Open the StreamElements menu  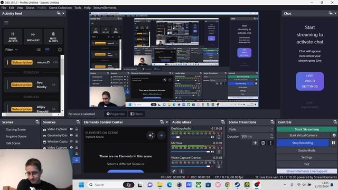click(105, 8)
